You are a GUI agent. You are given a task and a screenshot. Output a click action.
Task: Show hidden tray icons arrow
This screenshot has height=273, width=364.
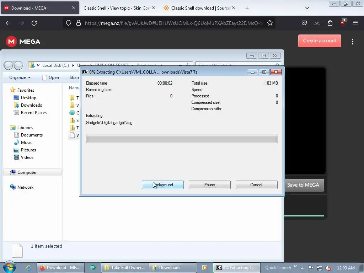[302, 268]
